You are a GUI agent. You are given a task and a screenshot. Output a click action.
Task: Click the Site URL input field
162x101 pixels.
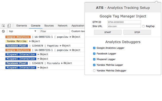tap(124, 26)
